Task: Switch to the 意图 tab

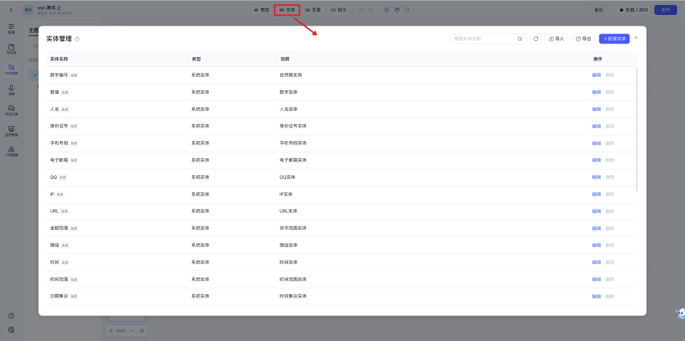Action: pos(262,10)
